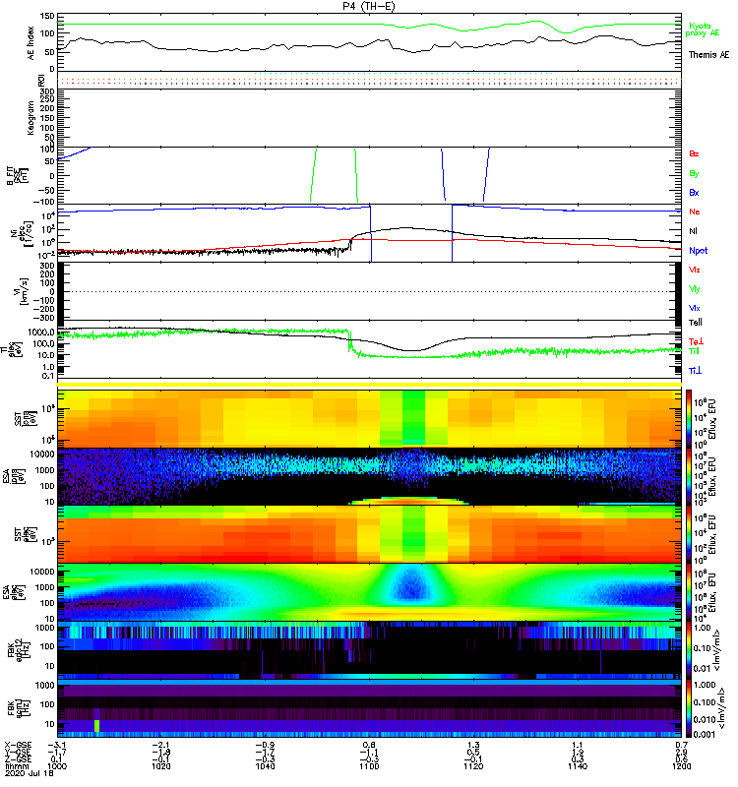The height and width of the screenshot is (787, 738).
Task: Click the X-GSE value -0.9
Action: [265, 746]
